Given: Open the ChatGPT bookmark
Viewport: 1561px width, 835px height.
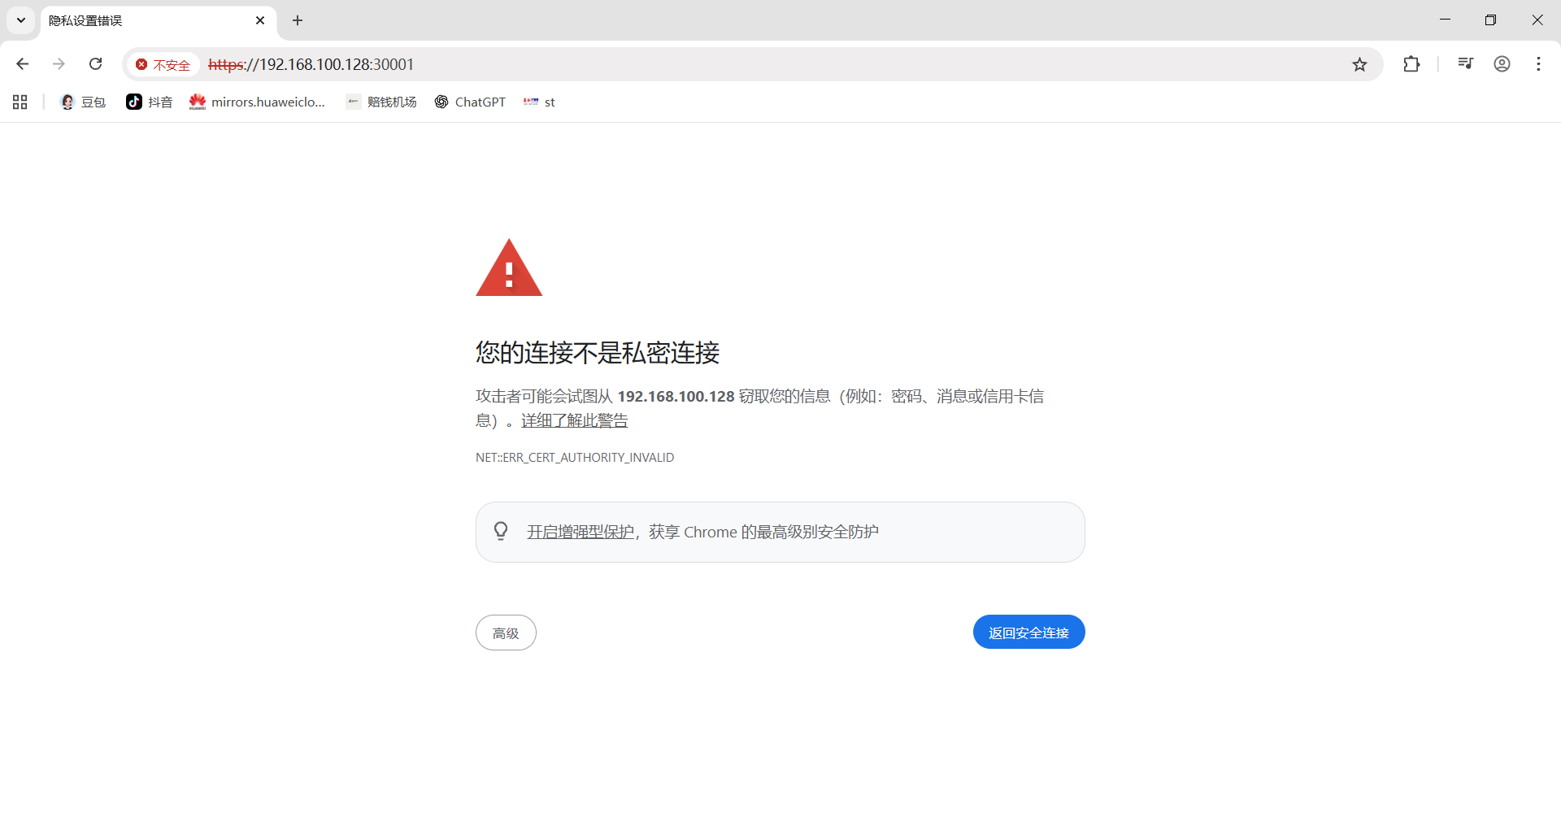Looking at the screenshot, I should click(x=470, y=102).
